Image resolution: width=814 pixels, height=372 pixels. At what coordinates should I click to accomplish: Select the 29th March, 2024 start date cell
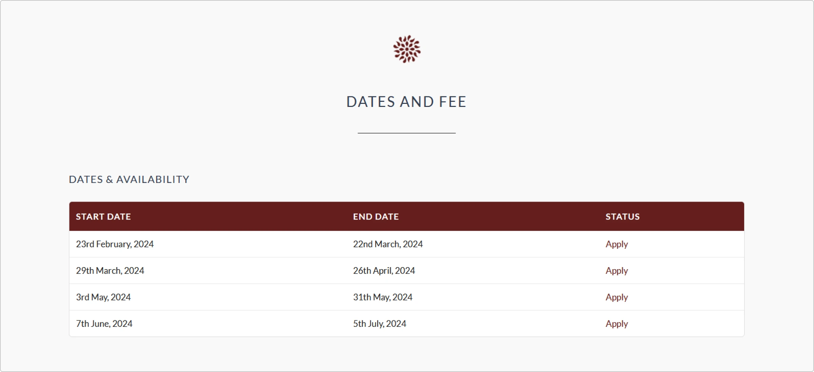click(110, 271)
